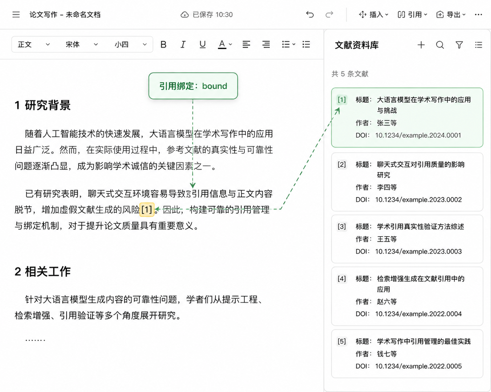This screenshot has height=392, width=491.
Task: Click the heading 1 研究背景
Action: click(43, 105)
